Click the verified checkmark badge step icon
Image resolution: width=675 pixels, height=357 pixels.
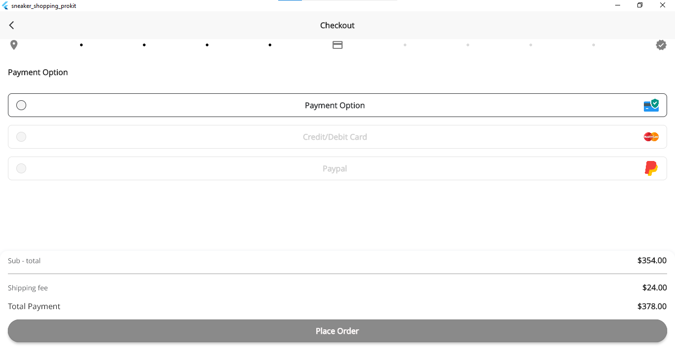(x=661, y=44)
